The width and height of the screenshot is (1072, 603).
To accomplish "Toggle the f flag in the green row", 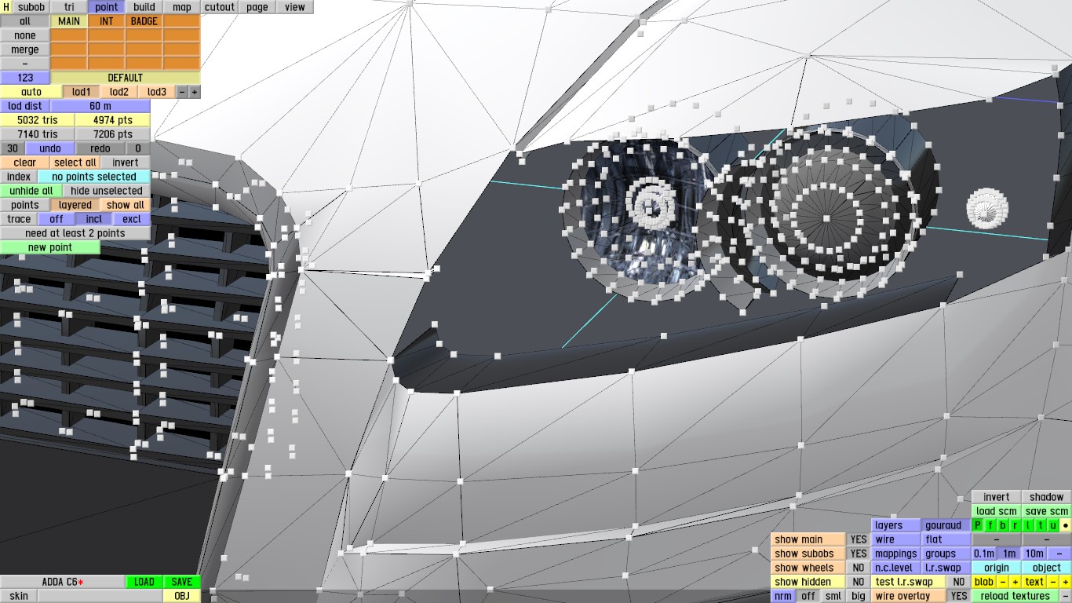I will pyautogui.click(x=990, y=525).
